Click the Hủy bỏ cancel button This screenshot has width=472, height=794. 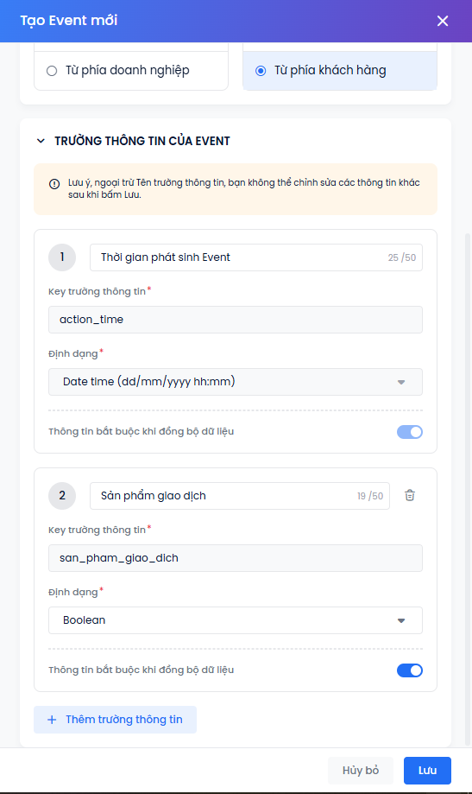coord(361,771)
